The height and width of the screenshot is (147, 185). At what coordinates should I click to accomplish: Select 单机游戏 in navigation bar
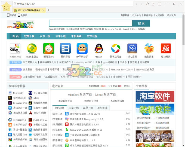(76, 36)
